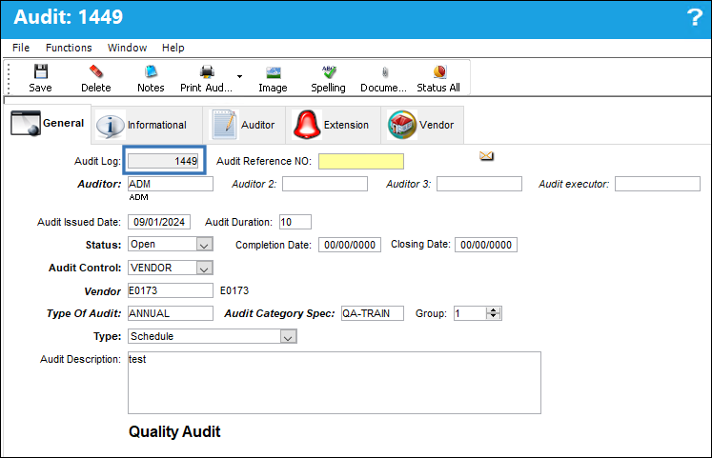This screenshot has width=712, height=458.
Task: Click the Save floppy disk icon
Action: tap(40, 71)
